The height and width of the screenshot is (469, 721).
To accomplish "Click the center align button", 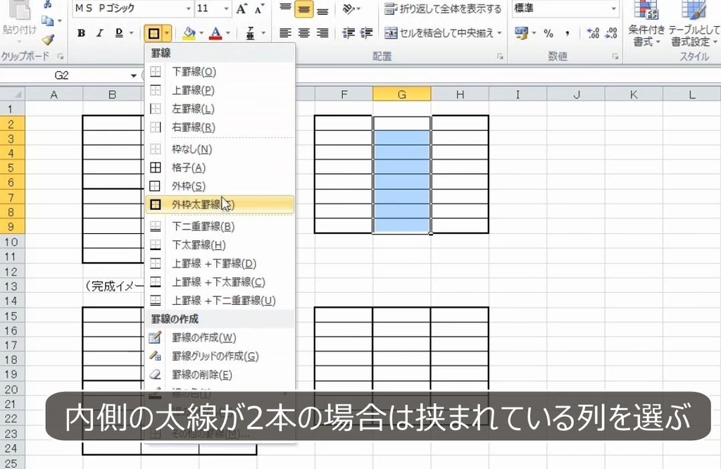I will point(303,32).
